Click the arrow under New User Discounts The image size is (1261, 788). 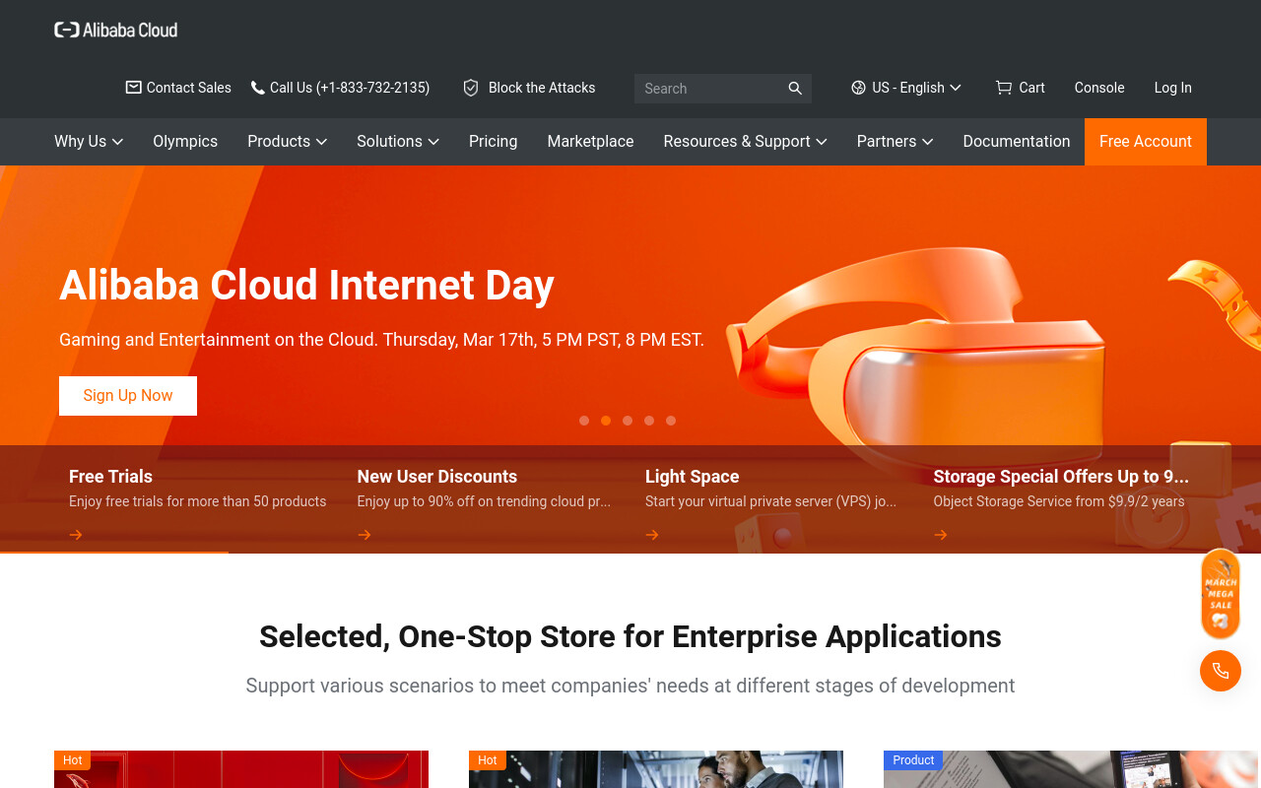(x=365, y=535)
